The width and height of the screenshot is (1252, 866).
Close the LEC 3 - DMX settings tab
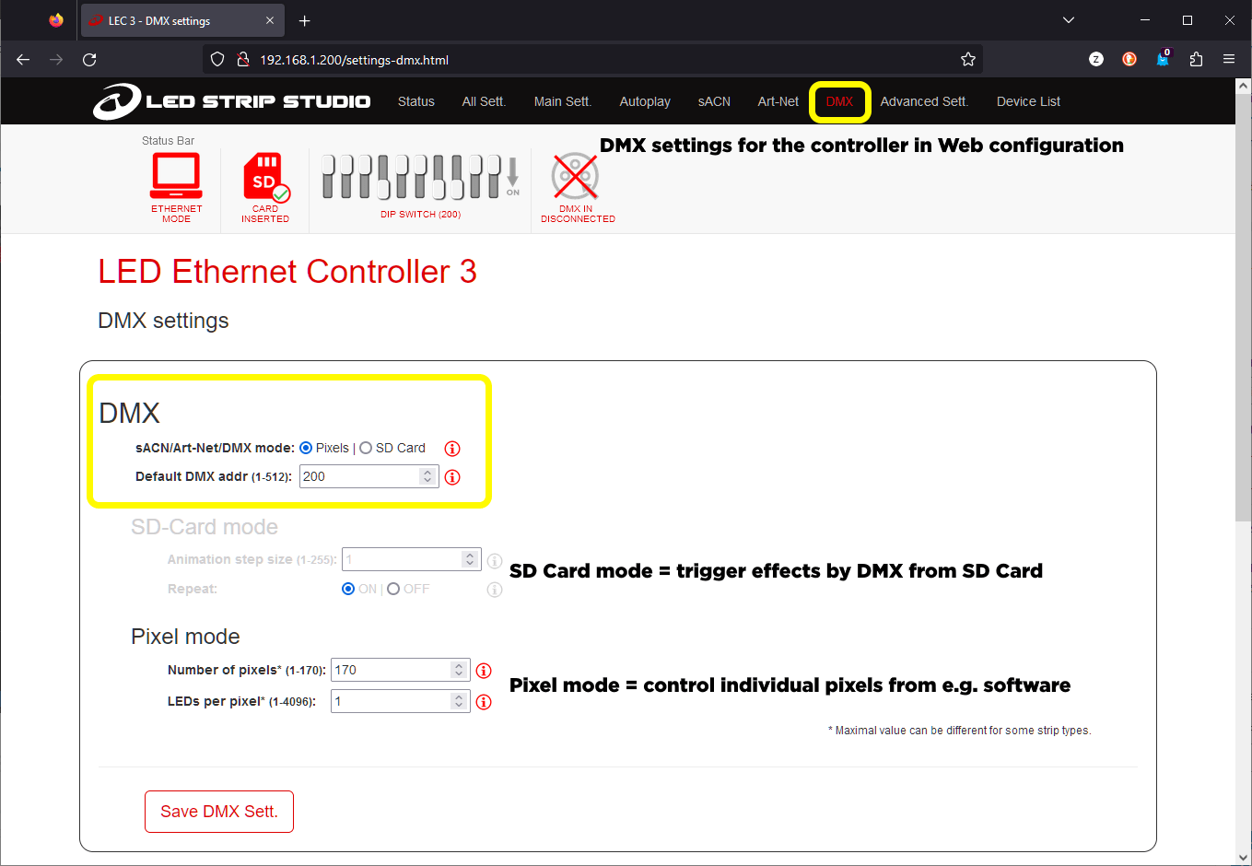(x=270, y=20)
